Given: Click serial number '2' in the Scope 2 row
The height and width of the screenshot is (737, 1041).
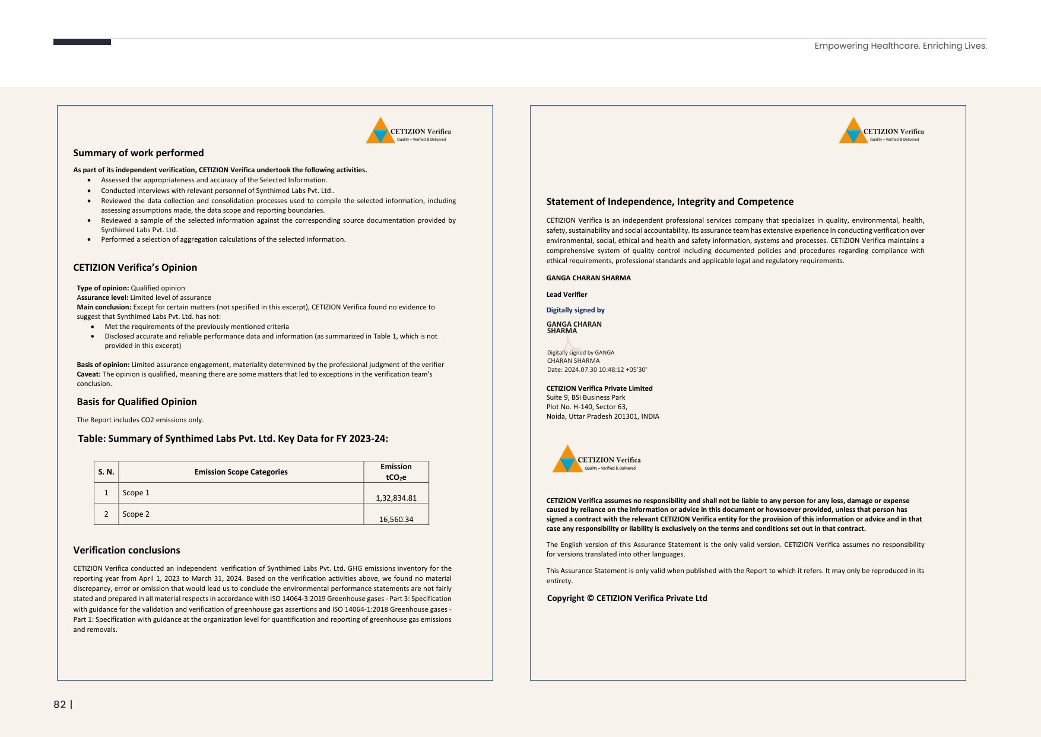Looking at the screenshot, I should pyautogui.click(x=106, y=514).
